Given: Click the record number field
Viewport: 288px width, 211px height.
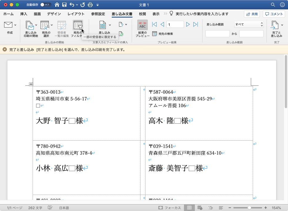Looking at the screenshot, I should (x=175, y=24).
